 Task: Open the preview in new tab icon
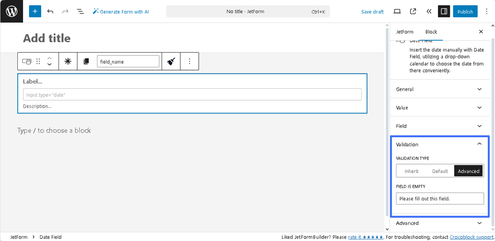point(413,11)
